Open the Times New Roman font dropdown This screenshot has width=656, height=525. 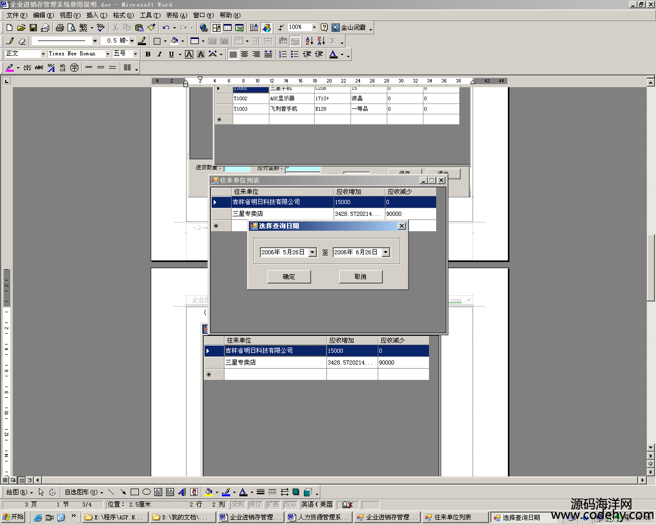(108, 54)
